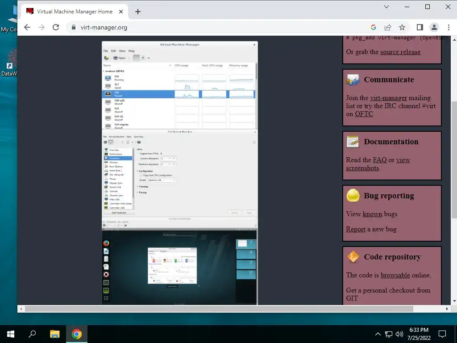Click the virt-manager.org address bar
The height and width of the screenshot is (343, 457).
pos(216,27)
